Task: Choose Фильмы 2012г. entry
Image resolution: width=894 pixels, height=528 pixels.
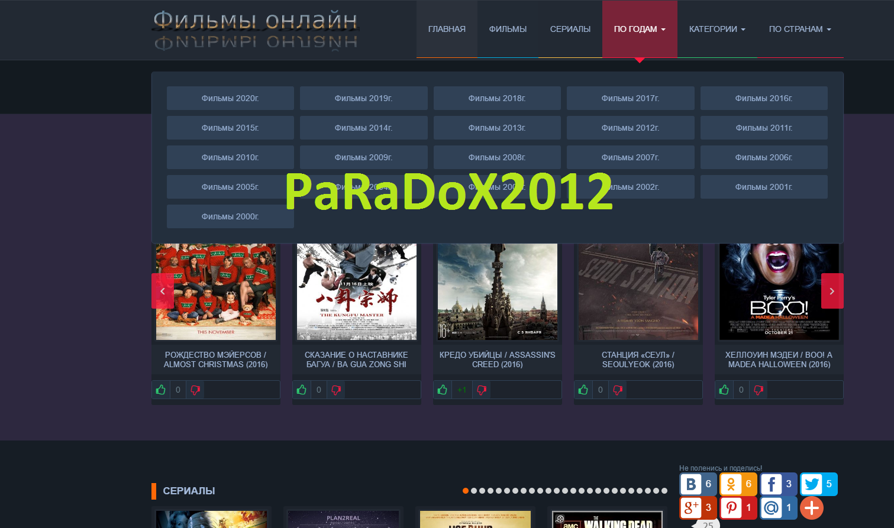Action: (x=630, y=128)
